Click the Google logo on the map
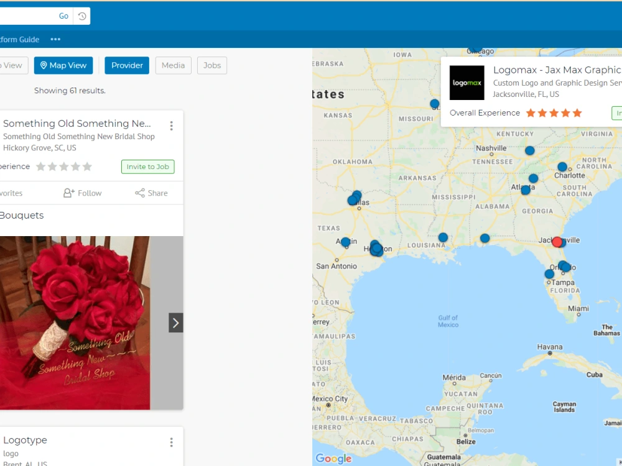This screenshot has height=466, width=622. (333, 459)
